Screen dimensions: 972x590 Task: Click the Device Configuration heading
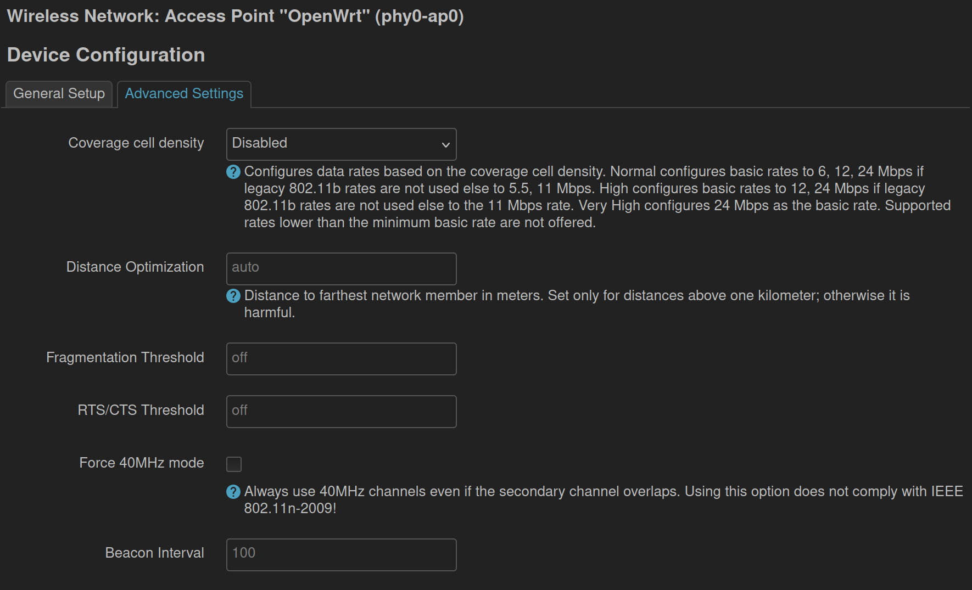(106, 55)
